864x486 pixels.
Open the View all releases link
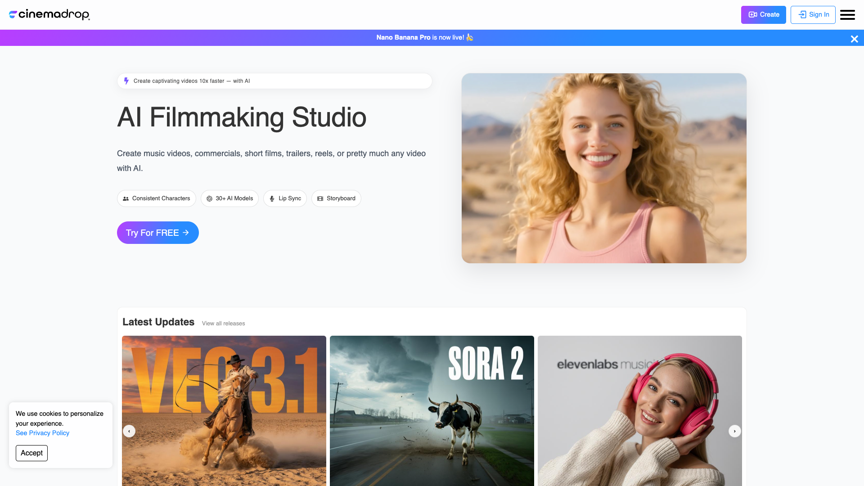tap(224, 324)
